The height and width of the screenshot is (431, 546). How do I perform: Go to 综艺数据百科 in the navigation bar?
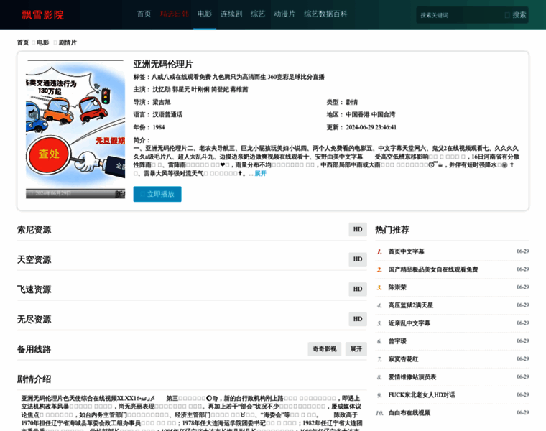(x=325, y=14)
